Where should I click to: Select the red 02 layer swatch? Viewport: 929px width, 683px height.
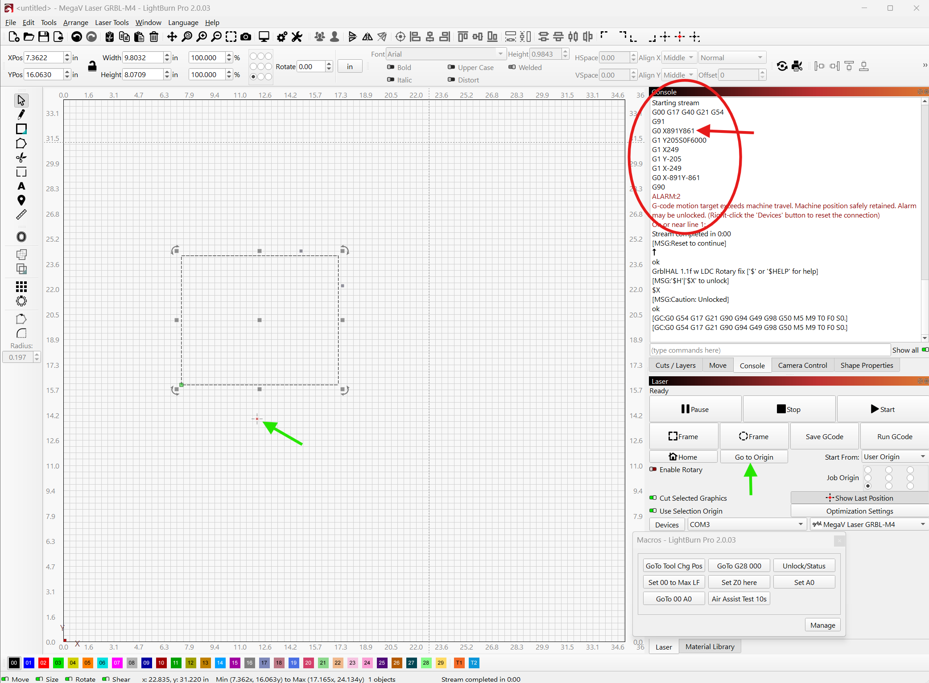[43, 663]
